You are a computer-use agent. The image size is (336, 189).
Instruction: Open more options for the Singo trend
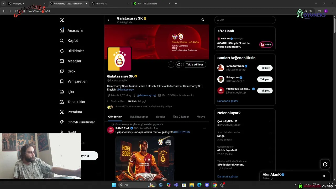(271, 133)
